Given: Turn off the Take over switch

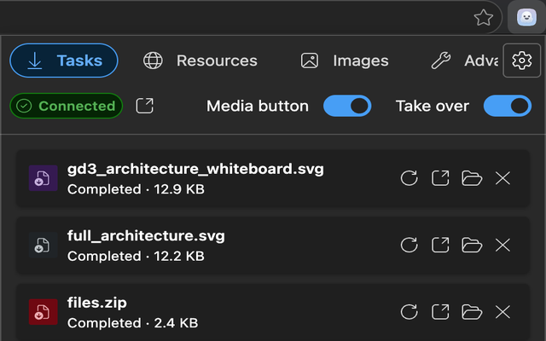Looking at the screenshot, I should [508, 106].
